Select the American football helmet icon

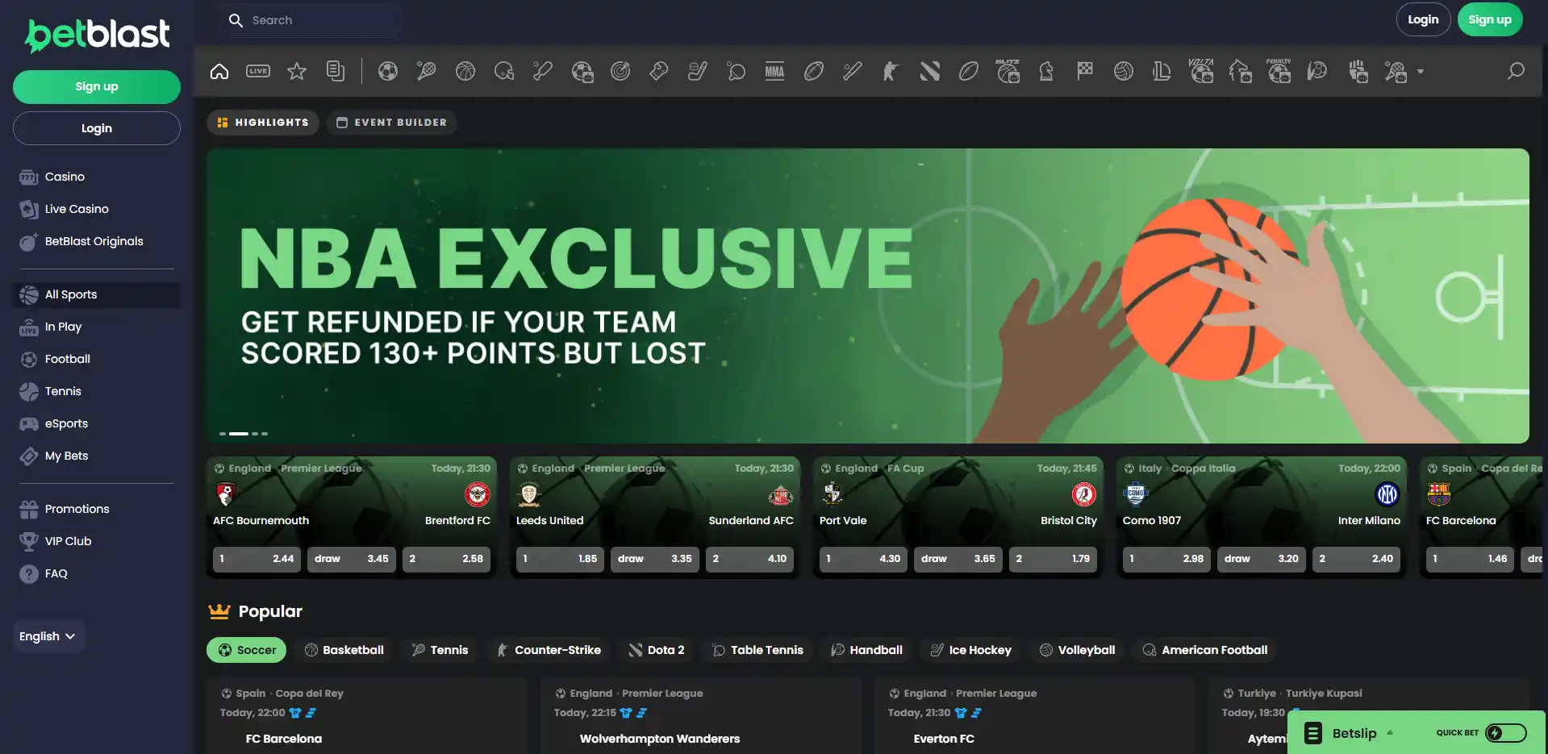pos(504,72)
